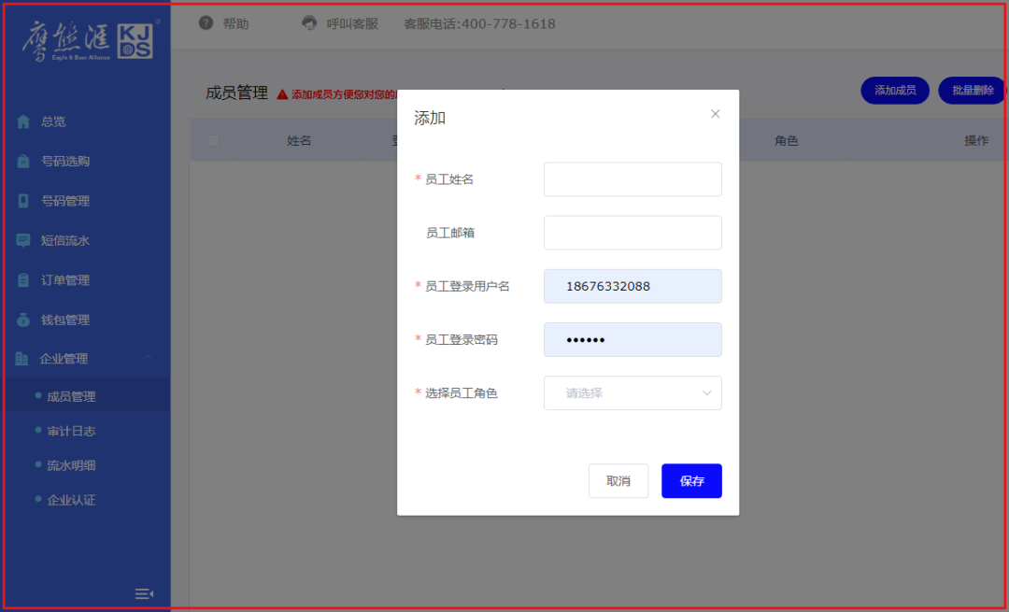Click the building icon beside 企业管理

21,359
